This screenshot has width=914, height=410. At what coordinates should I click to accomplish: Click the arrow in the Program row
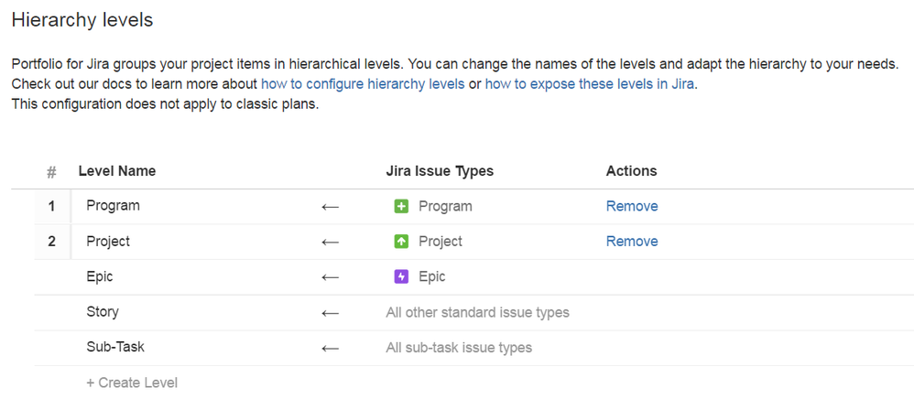(331, 207)
